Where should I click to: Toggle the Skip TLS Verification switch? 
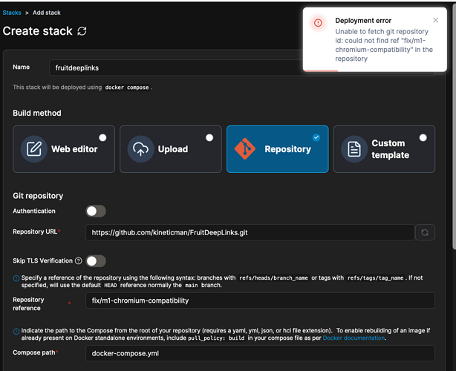(96, 261)
